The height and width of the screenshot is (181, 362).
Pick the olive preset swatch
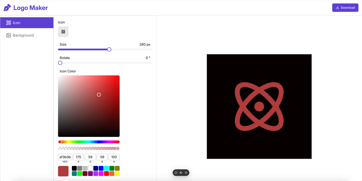(x=117, y=168)
